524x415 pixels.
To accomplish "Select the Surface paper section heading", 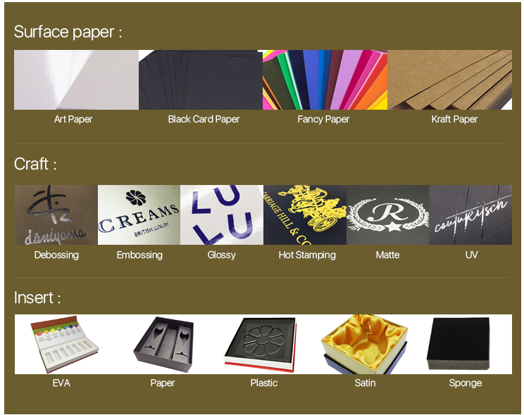I will pos(68,32).
